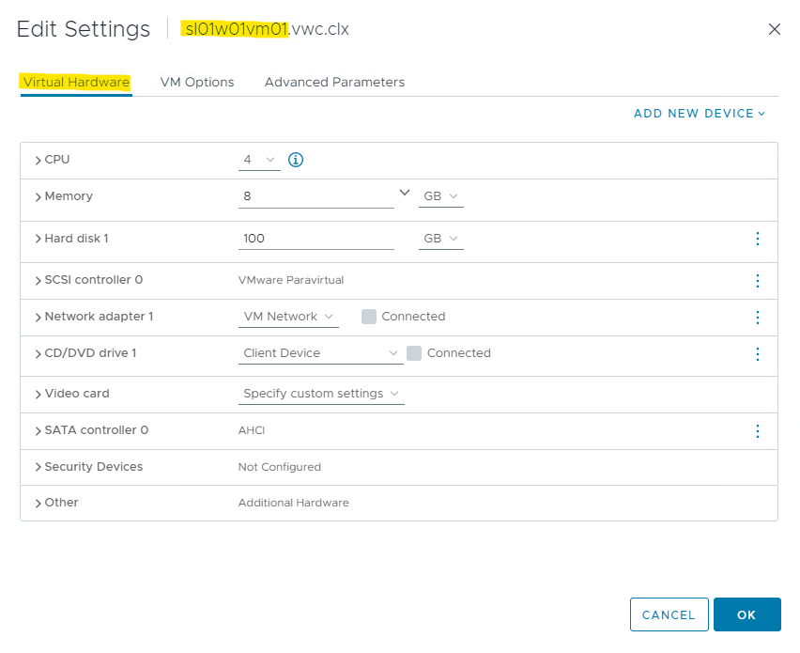Open SATA controller 0 options menu
This screenshot has height=653, width=800.
758,431
